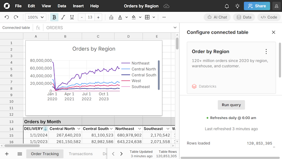Click the Share button

click(x=257, y=6)
